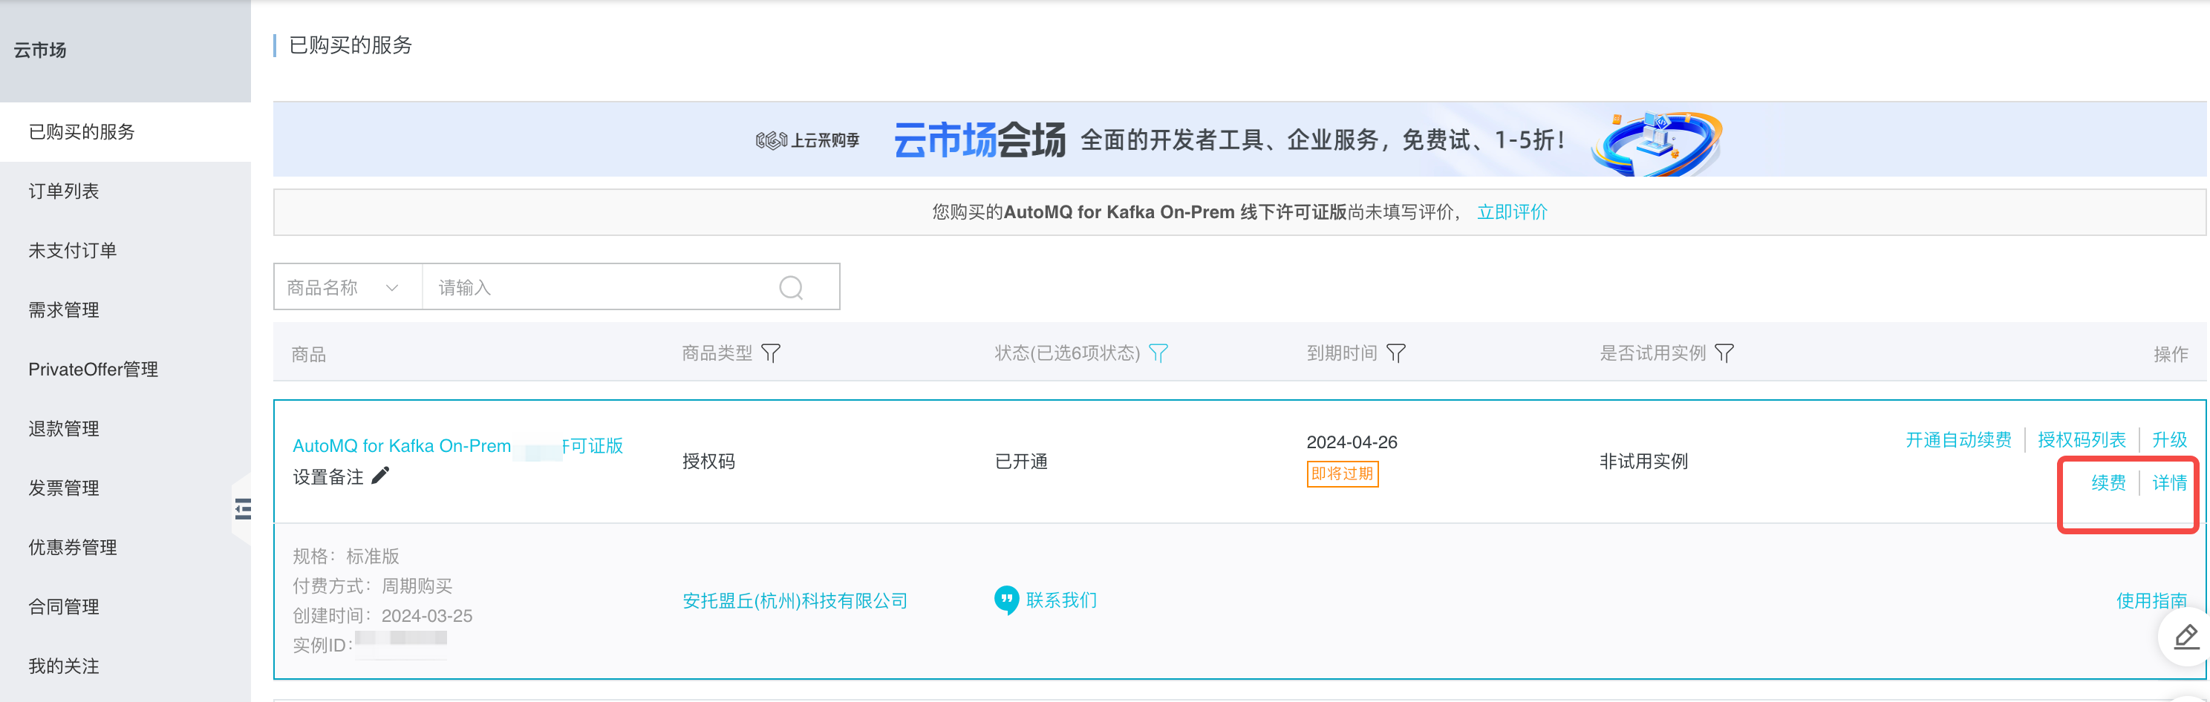Viewport: 2210px width, 702px height.
Task: Open 使用指南 usage guide link
Action: coord(2151,601)
